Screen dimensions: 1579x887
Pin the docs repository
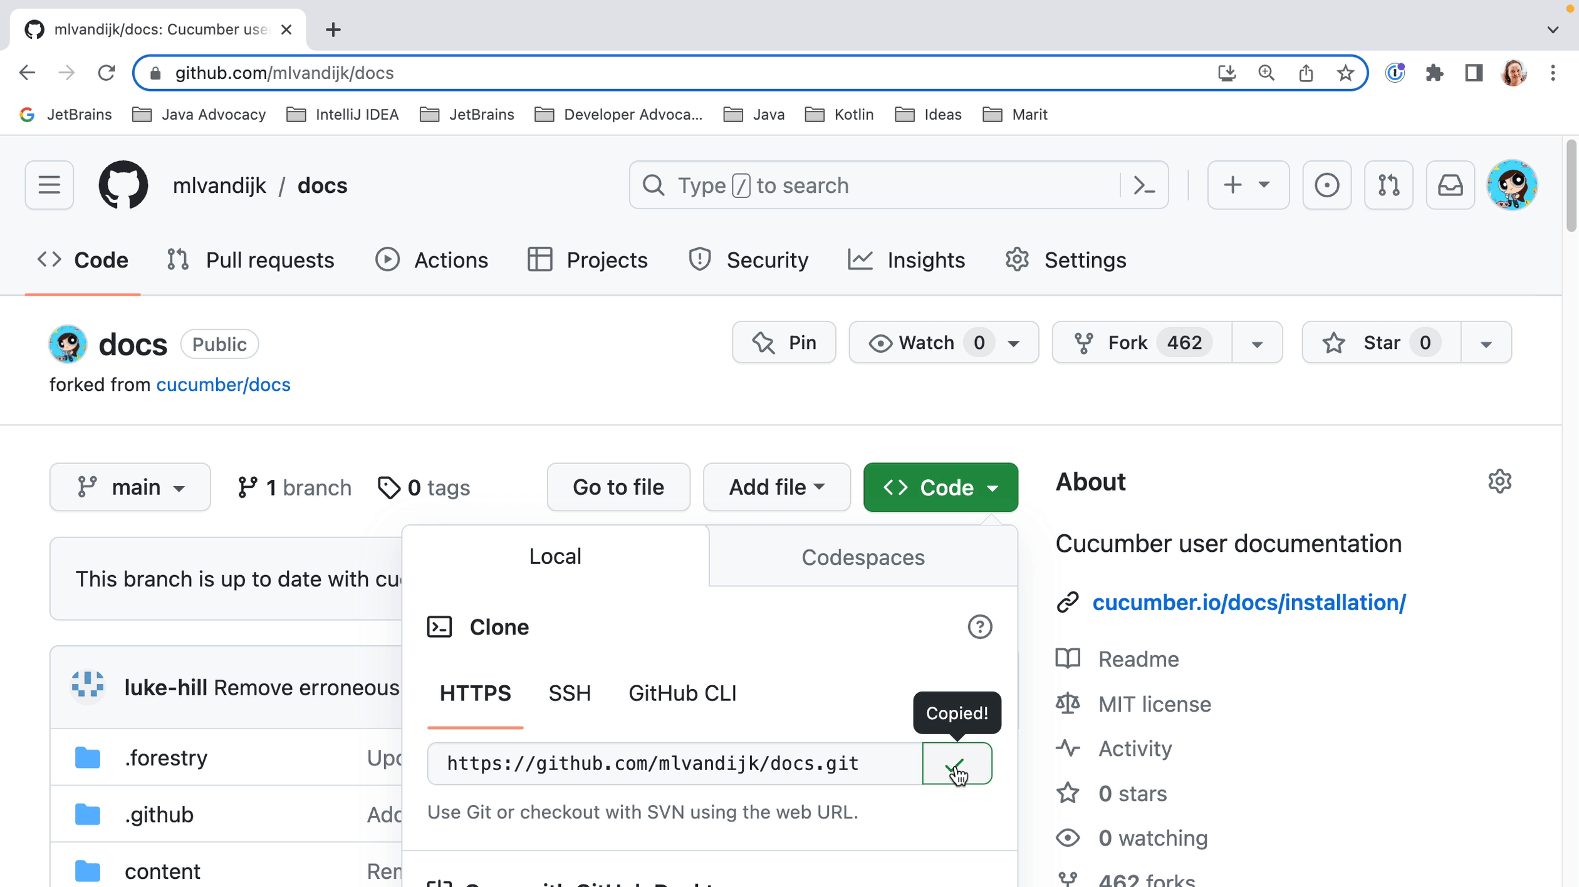(784, 343)
